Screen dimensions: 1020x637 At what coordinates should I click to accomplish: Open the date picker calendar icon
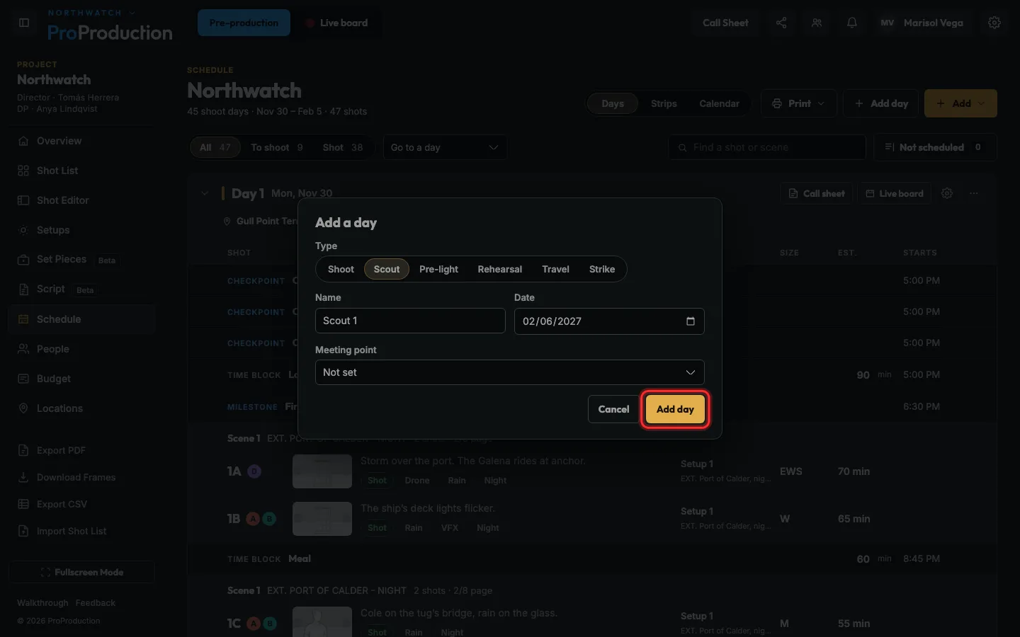(691, 321)
